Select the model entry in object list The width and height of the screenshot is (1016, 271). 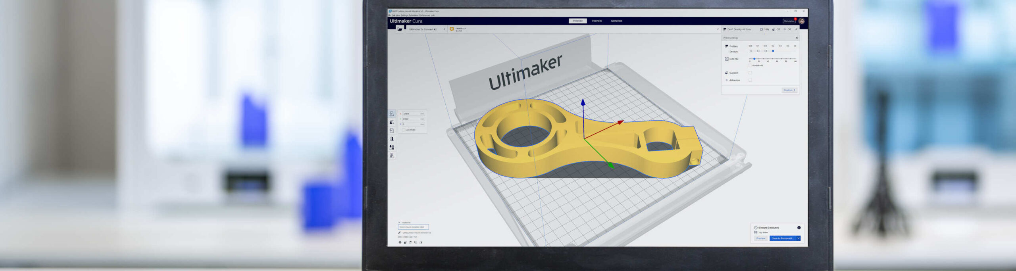(x=413, y=227)
